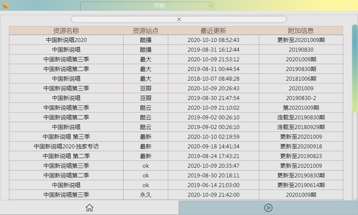358x215 pixels.
Task: Click the 20181006期 info cell
Action: 301,79
